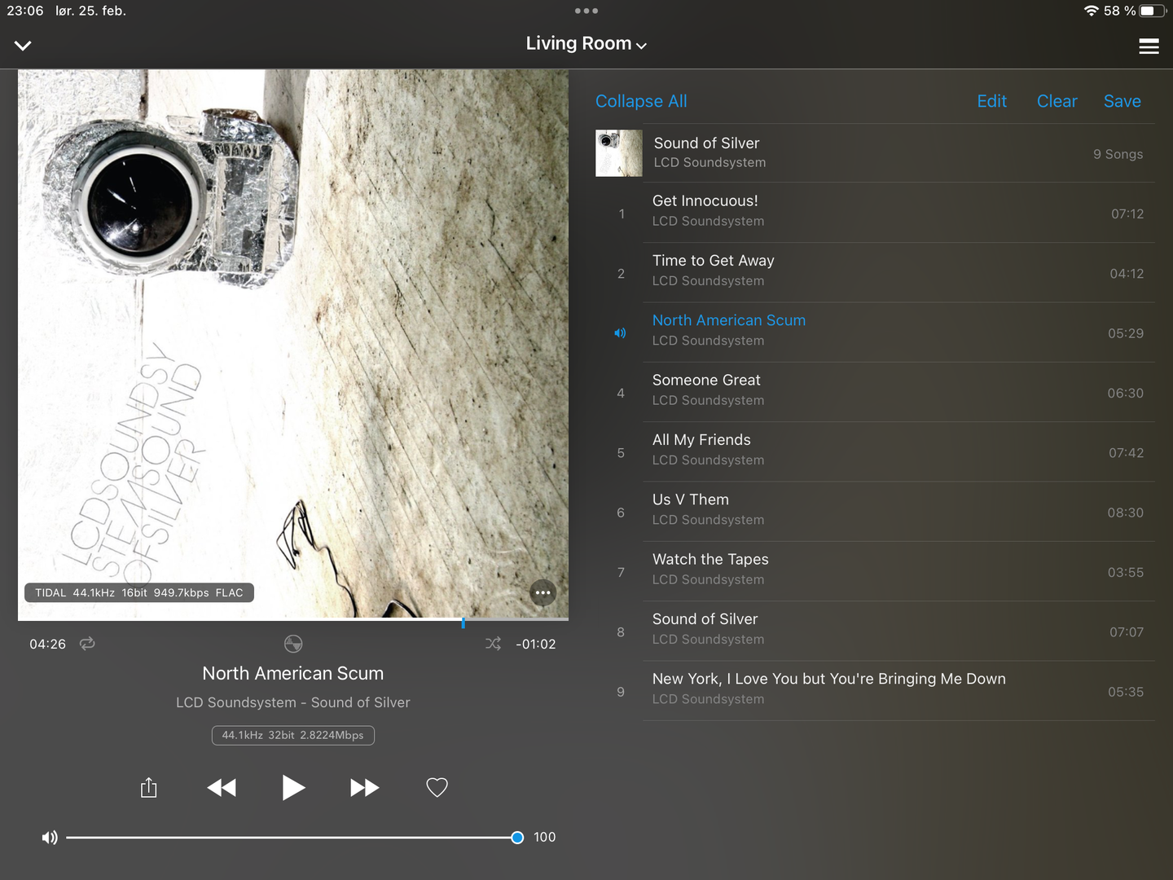
Task: Play New York, I Love You track
Action: [875, 691]
